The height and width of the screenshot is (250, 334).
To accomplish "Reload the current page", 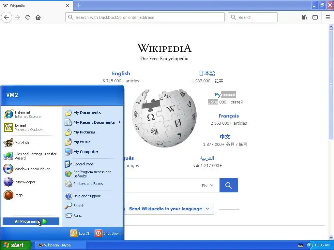I will pyautogui.click(x=28, y=17).
